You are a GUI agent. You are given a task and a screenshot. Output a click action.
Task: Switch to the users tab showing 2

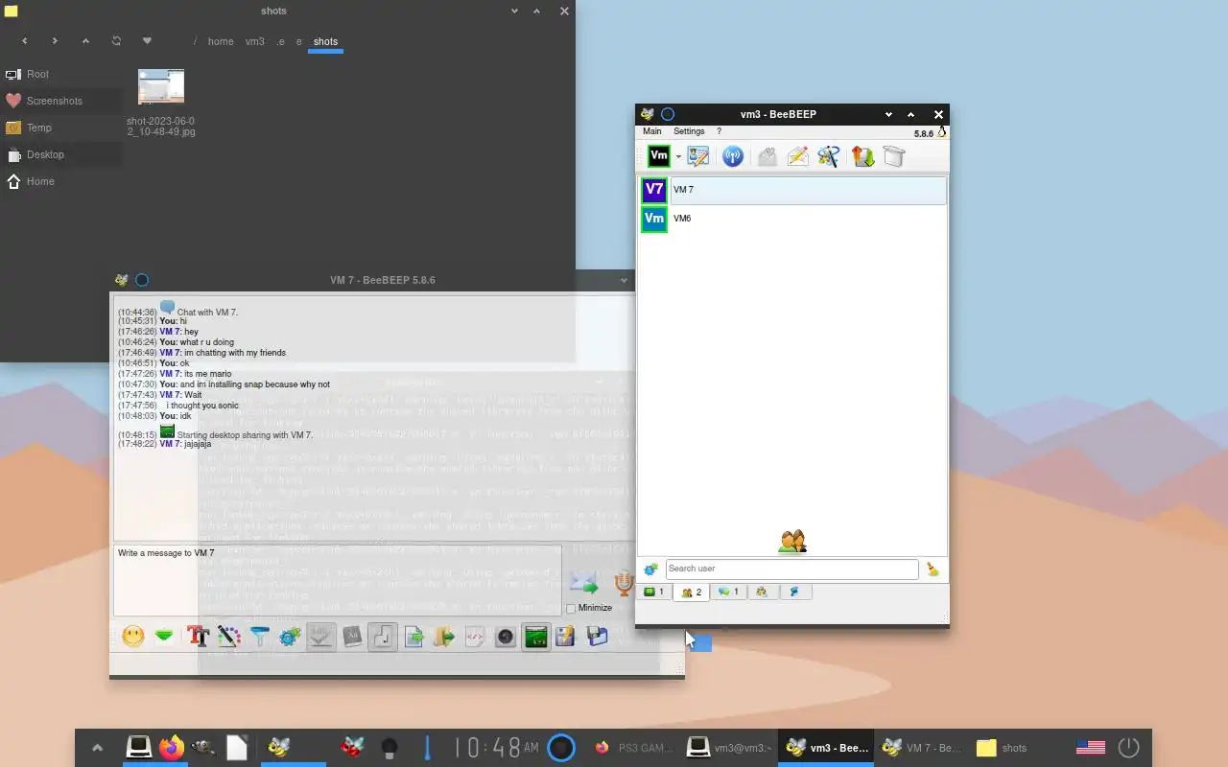tap(691, 593)
